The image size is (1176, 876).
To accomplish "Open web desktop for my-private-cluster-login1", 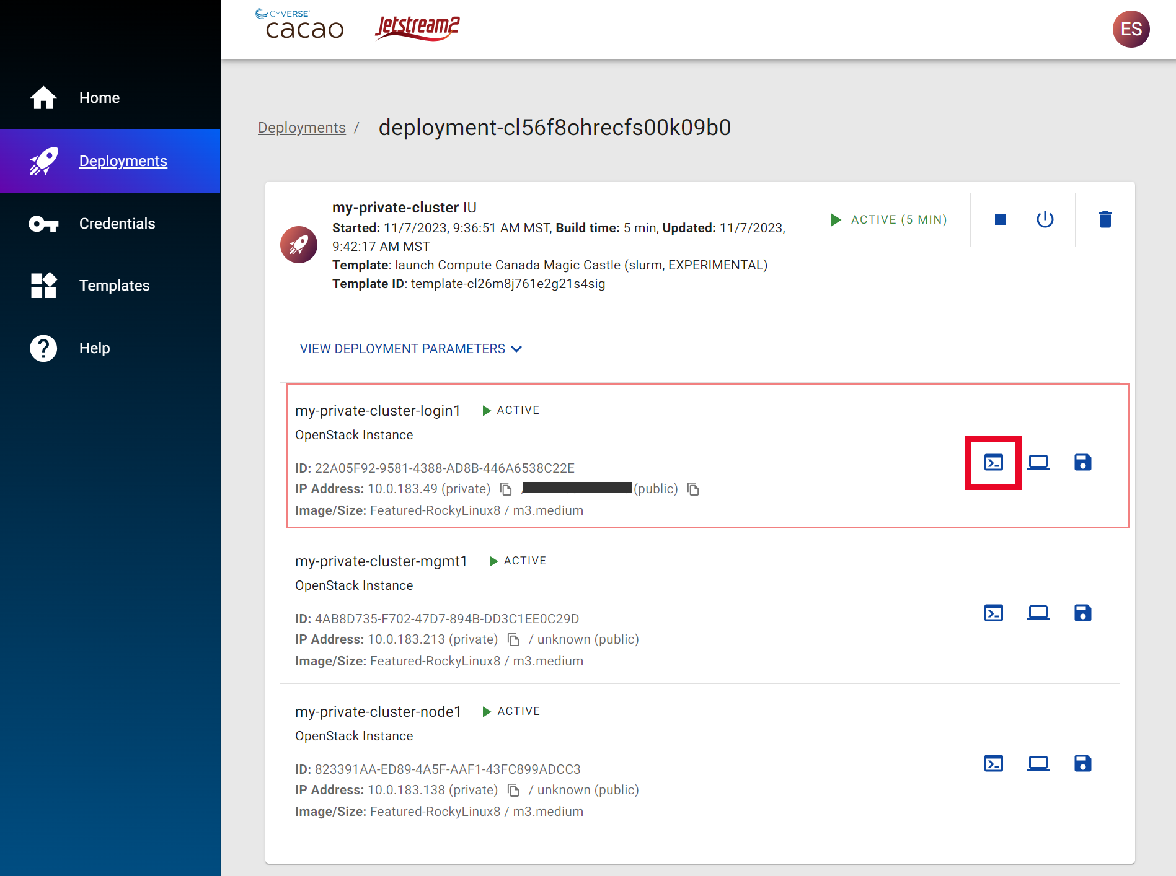I will click(1038, 462).
